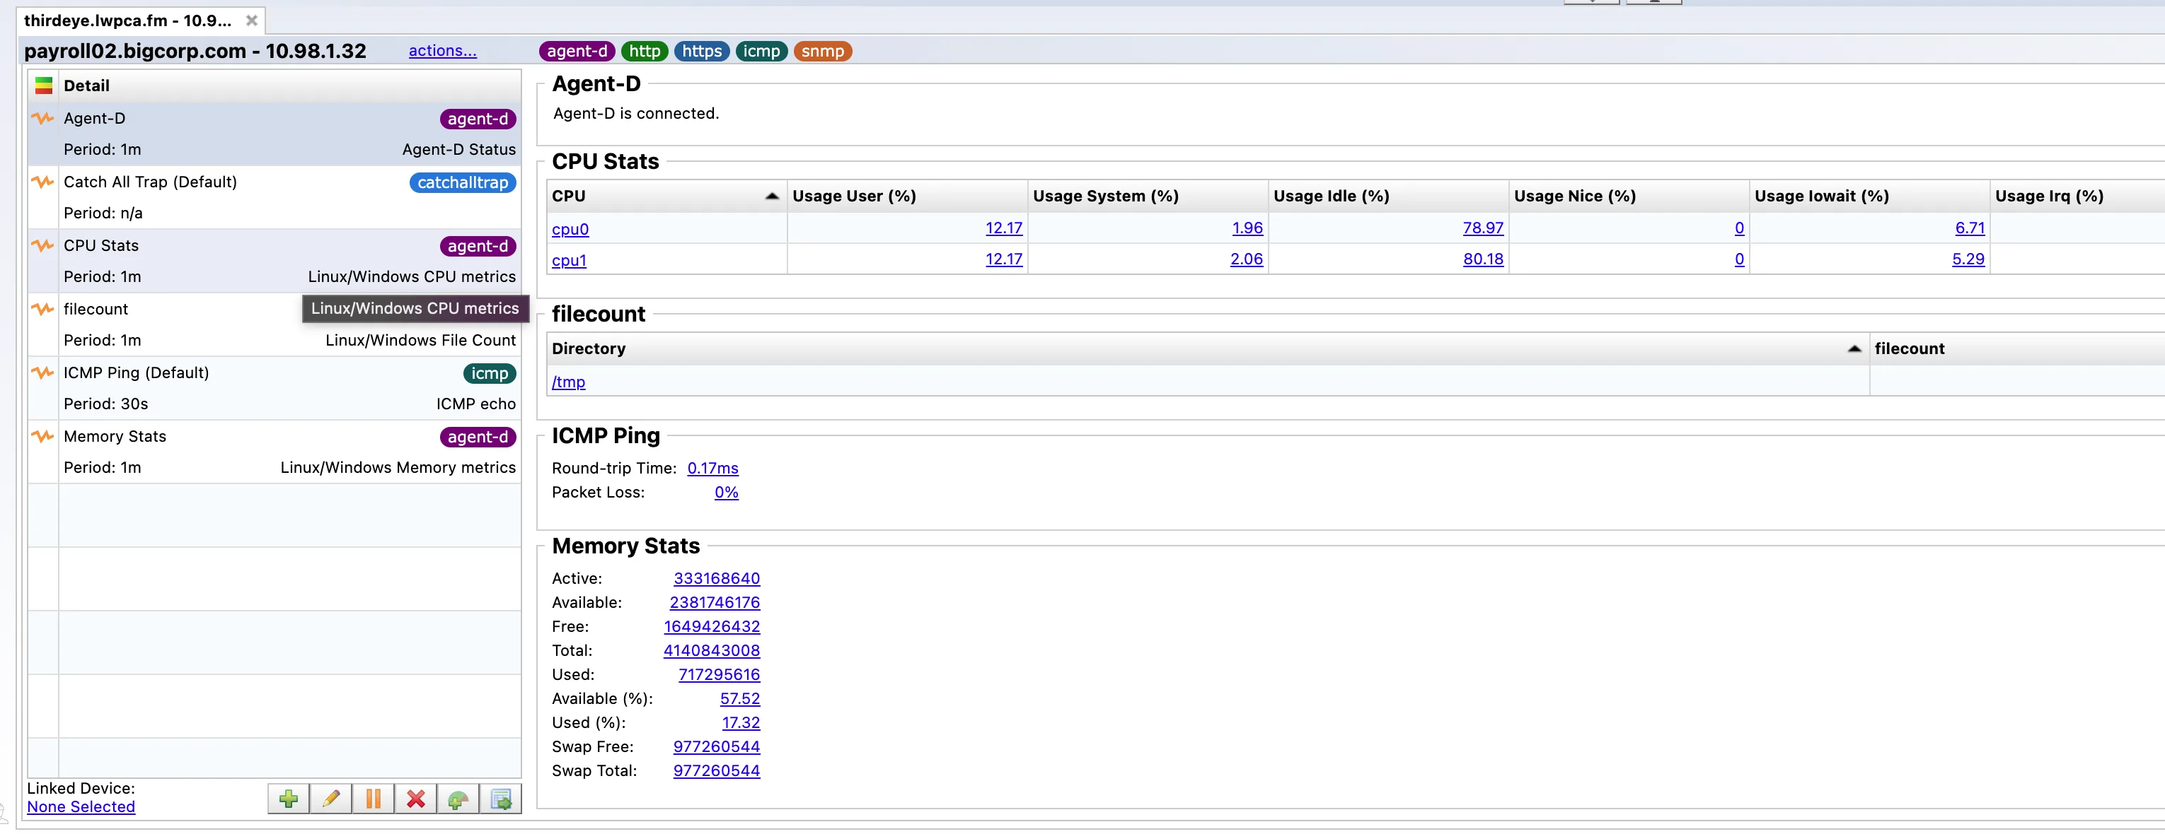Click Swap Total value 977260544
The height and width of the screenshot is (834, 2165).
coord(716,770)
